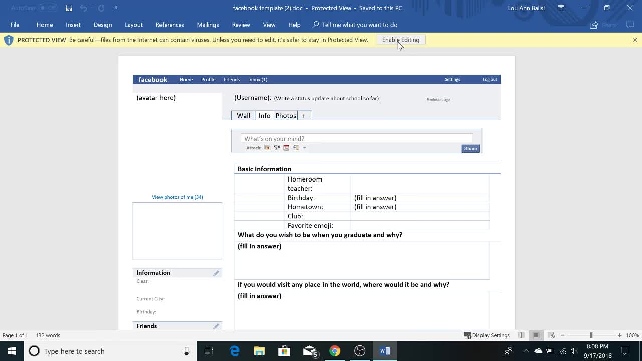642x361 pixels.
Task: Open Task View on the taskbar
Action: pos(209,351)
